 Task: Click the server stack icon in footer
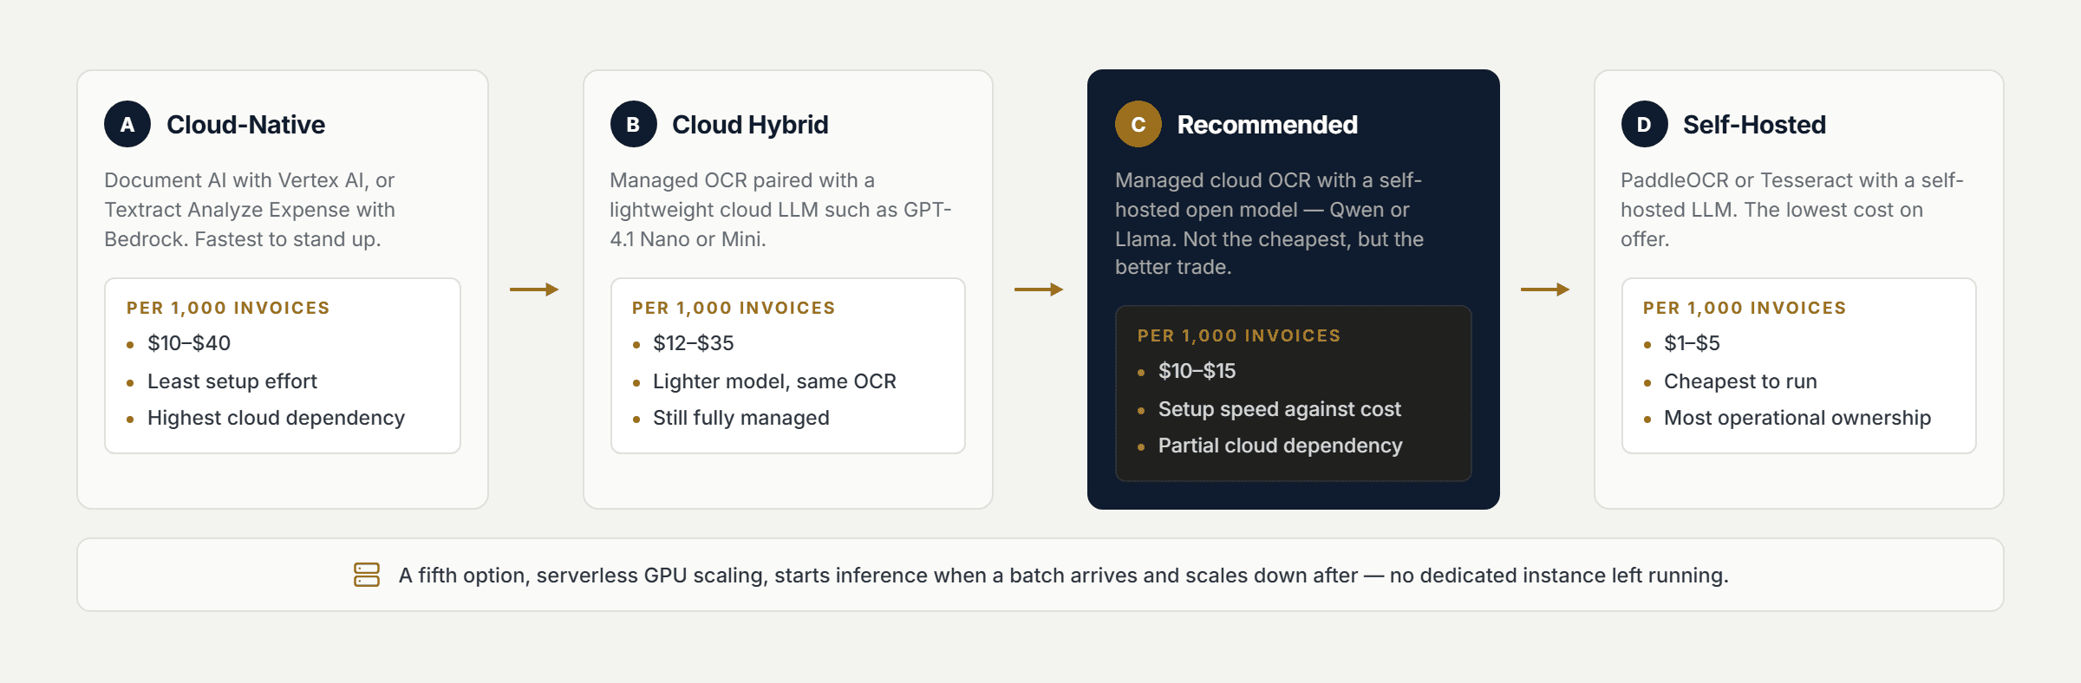coord(367,575)
